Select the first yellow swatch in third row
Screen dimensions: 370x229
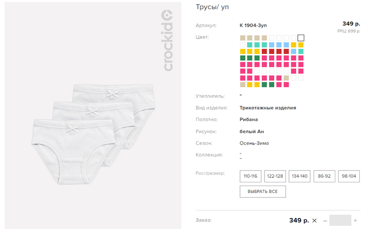click(243, 51)
